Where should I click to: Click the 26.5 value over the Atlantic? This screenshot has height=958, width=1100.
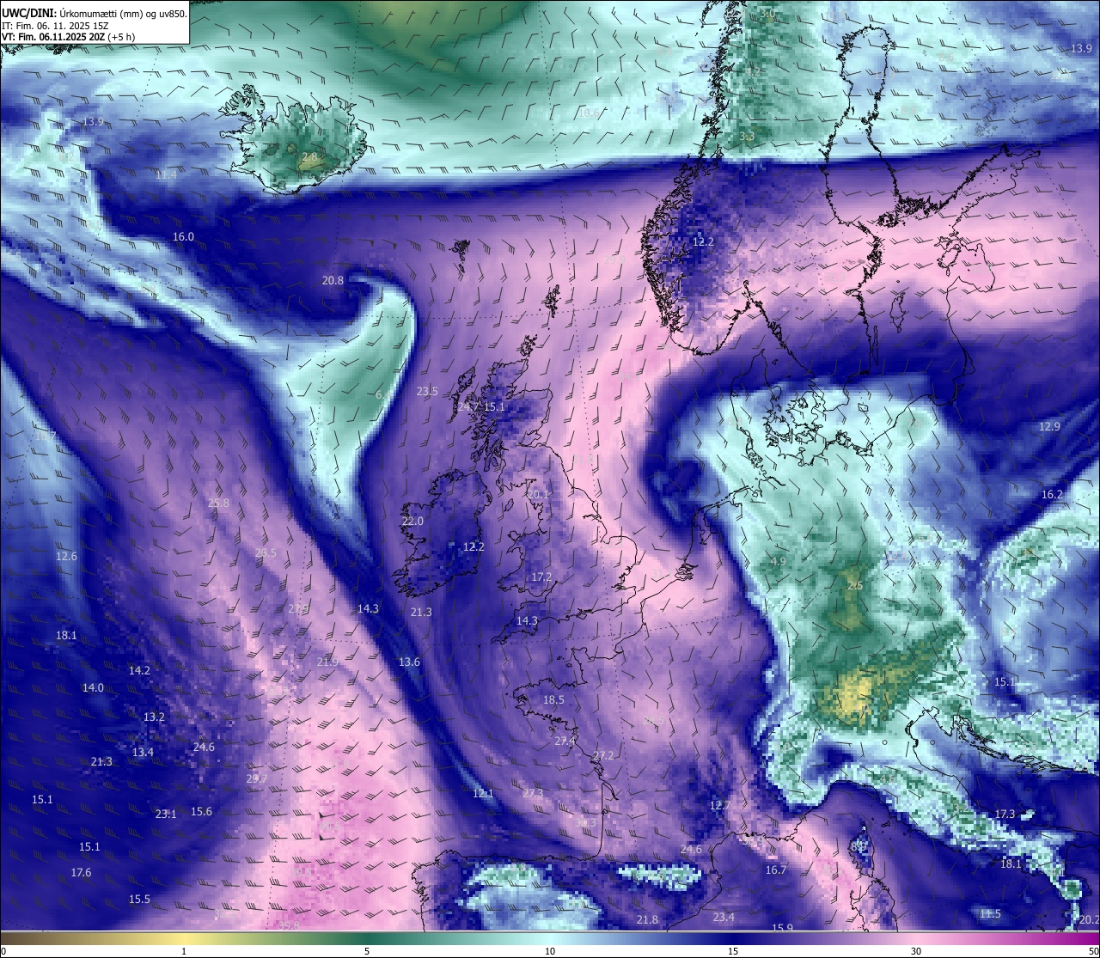pos(266,553)
